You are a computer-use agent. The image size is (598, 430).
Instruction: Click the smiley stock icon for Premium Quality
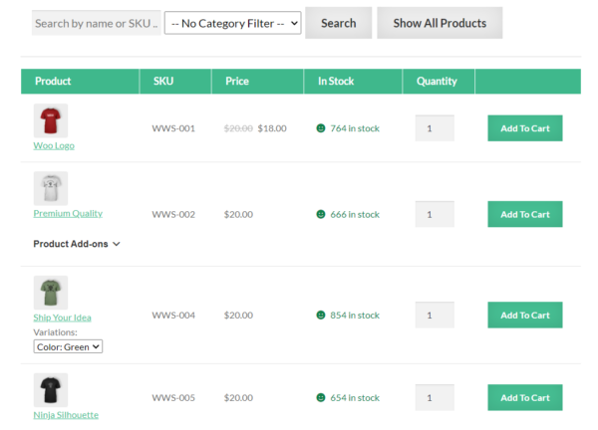[321, 214]
